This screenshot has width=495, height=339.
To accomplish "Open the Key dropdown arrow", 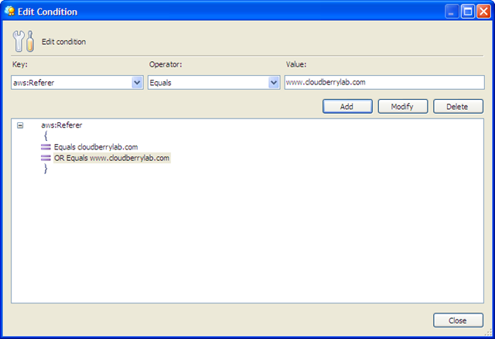I will pyautogui.click(x=137, y=83).
